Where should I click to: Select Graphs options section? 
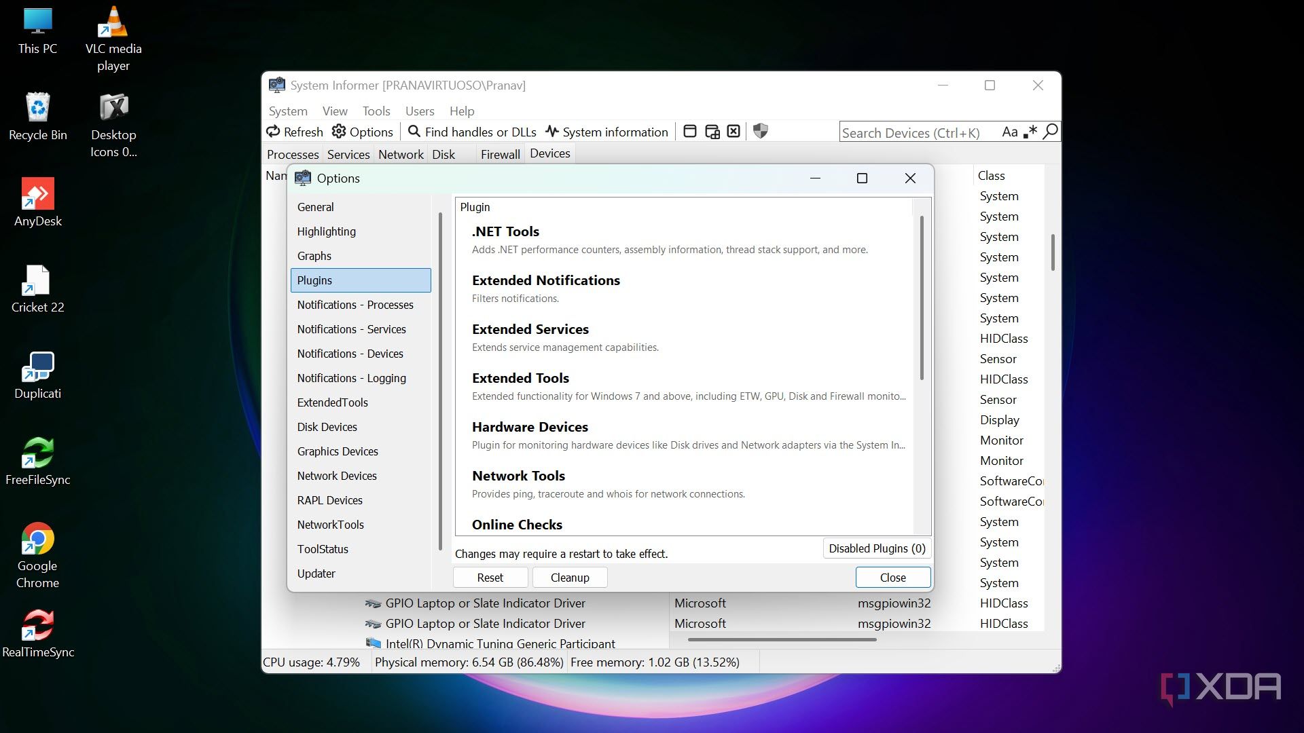point(361,256)
